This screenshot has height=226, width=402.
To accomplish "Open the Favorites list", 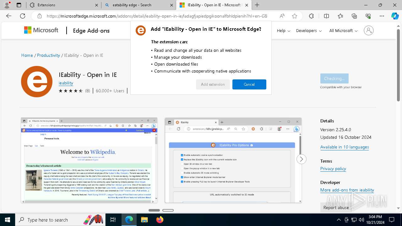I will click(x=340, y=16).
